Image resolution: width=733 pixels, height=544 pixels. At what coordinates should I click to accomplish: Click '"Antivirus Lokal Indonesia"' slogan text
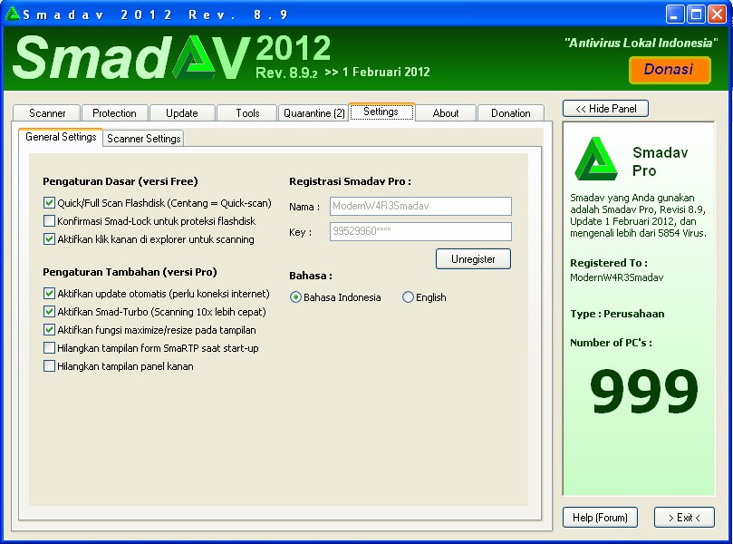[641, 43]
